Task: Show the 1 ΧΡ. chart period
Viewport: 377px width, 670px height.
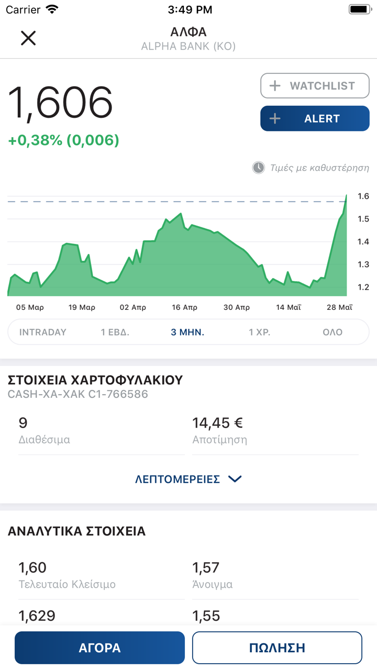Action: 260,332
